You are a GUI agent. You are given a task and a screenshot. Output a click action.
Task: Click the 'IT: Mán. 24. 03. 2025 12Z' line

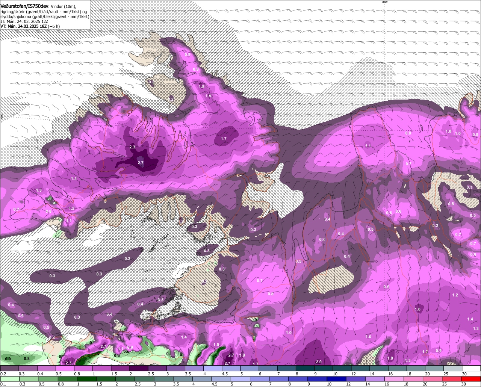coord(24,21)
